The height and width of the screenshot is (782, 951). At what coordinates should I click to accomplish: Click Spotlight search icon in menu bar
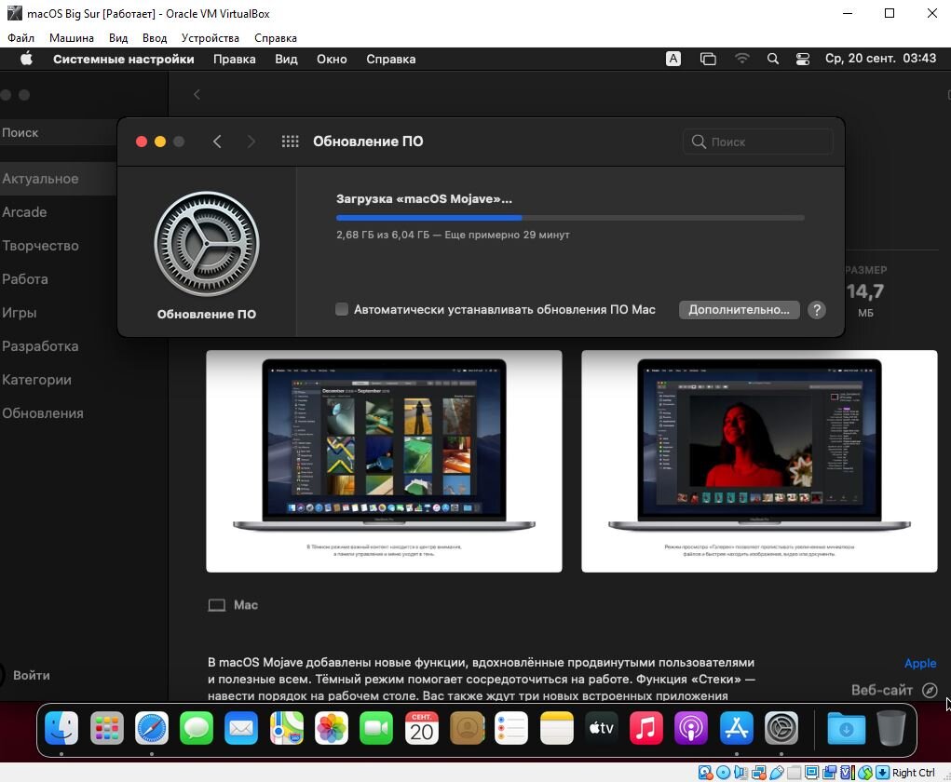coord(773,59)
